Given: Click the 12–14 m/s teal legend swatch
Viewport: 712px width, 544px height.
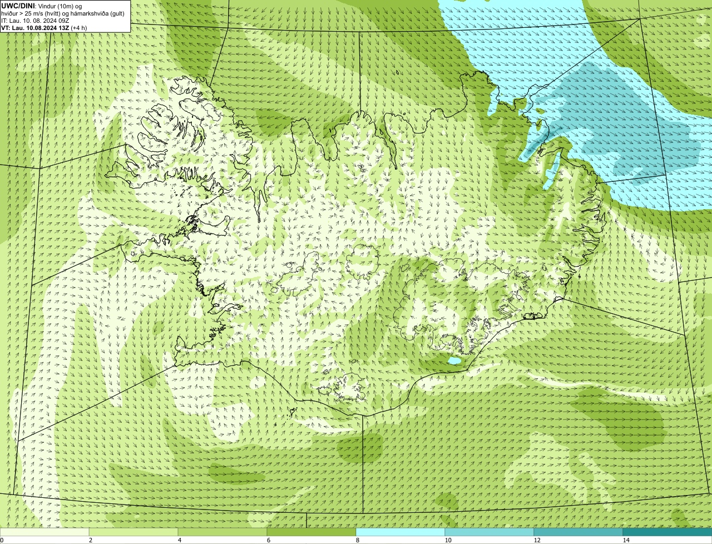Looking at the screenshot, I should (x=578, y=532).
